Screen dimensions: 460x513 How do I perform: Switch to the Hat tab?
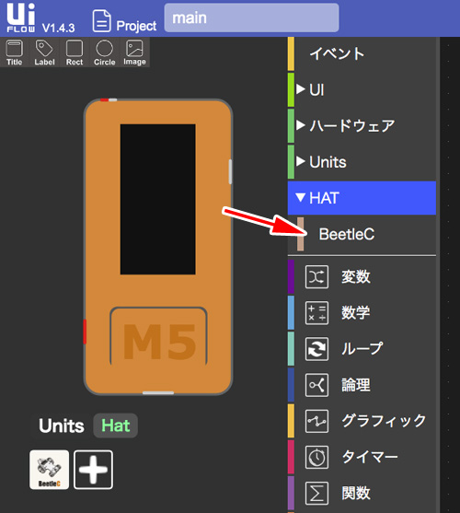[x=116, y=426]
